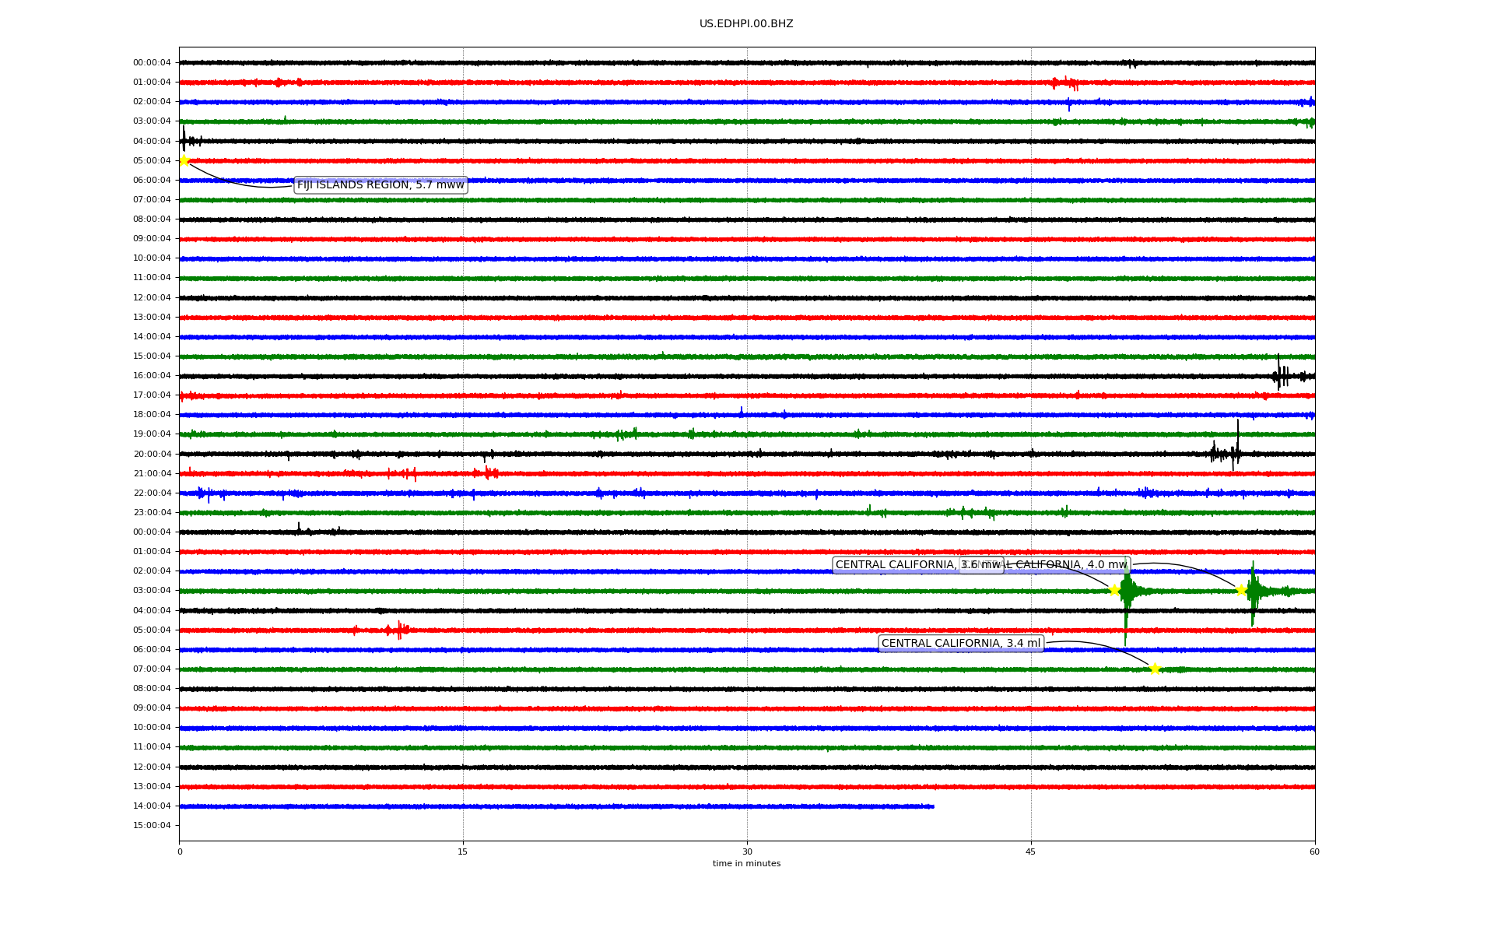Click the large green seismic spike near 56 minutes
Image resolution: width=1494 pixels, height=934 pixels.
[1253, 592]
